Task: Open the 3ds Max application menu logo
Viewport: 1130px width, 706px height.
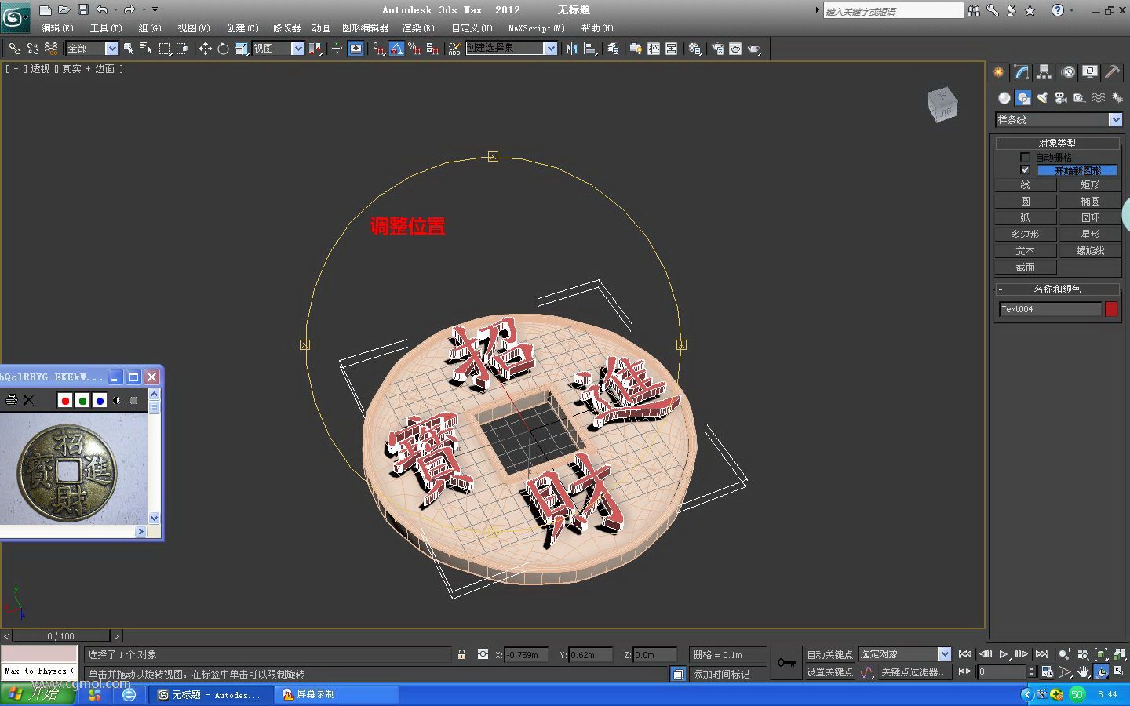Action: [15, 17]
